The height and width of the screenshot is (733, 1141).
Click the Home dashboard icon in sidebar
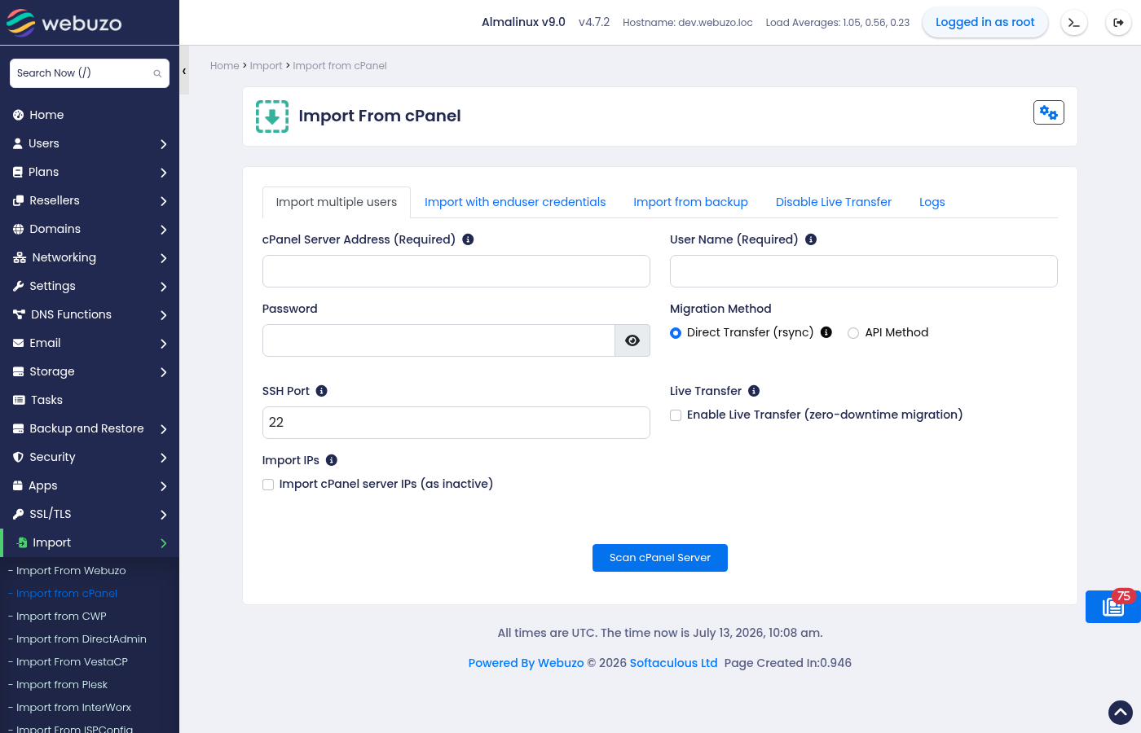click(x=19, y=115)
